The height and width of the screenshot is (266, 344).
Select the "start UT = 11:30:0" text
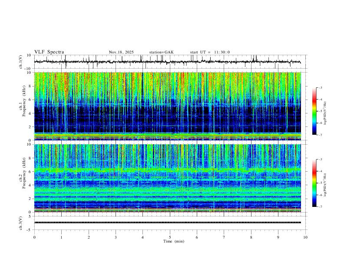click(210, 52)
